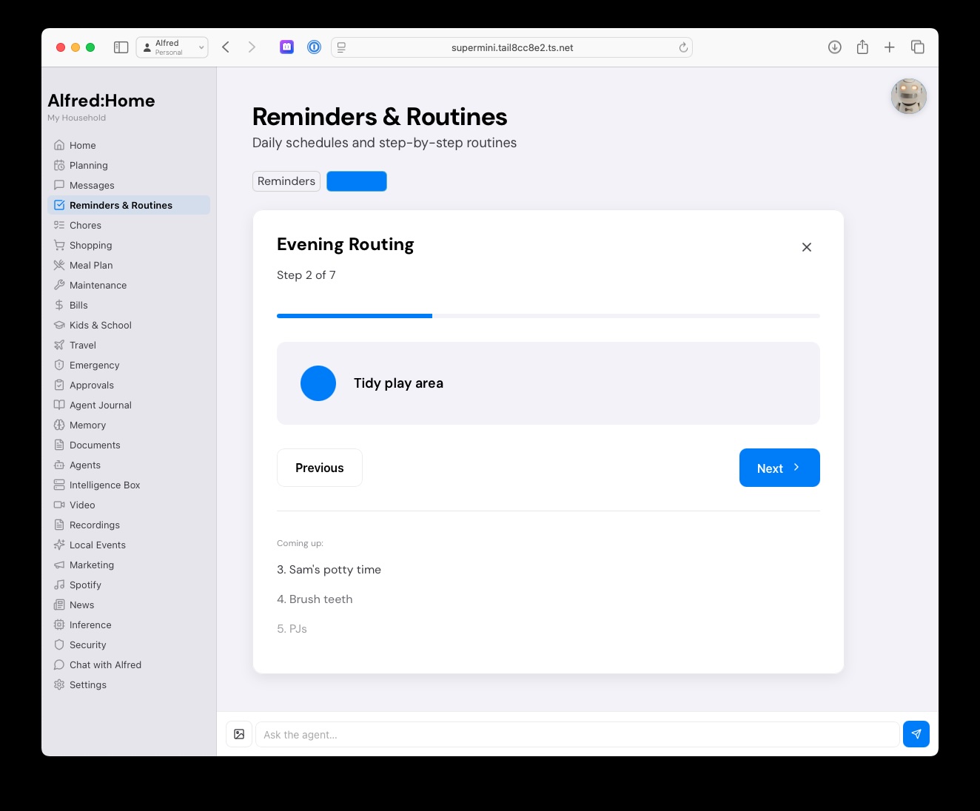Viewport: 980px width, 811px height.
Task: Open Shopping via the cart icon
Action: pyautogui.click(x=59, y=245)
